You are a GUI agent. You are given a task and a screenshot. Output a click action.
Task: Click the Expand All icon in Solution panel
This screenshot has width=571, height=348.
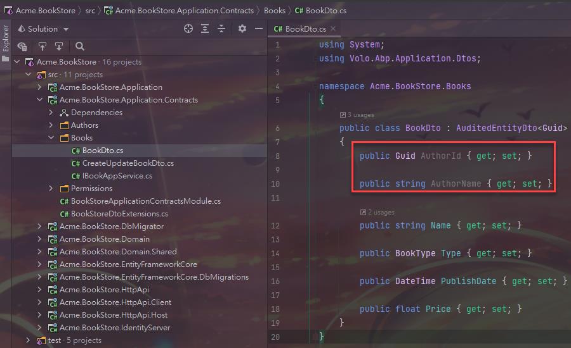pos(205,29)
